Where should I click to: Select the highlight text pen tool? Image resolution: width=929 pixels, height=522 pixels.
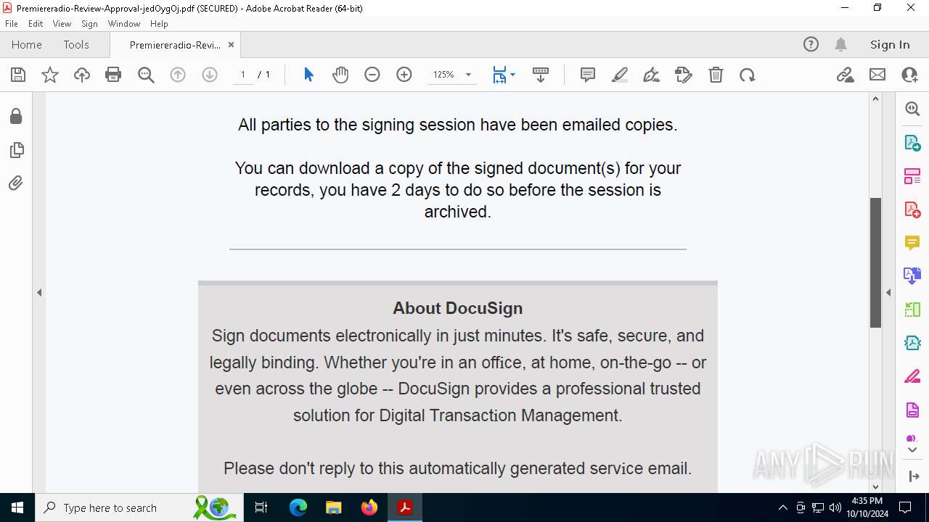pyautogui.click(x=620, y=75)
